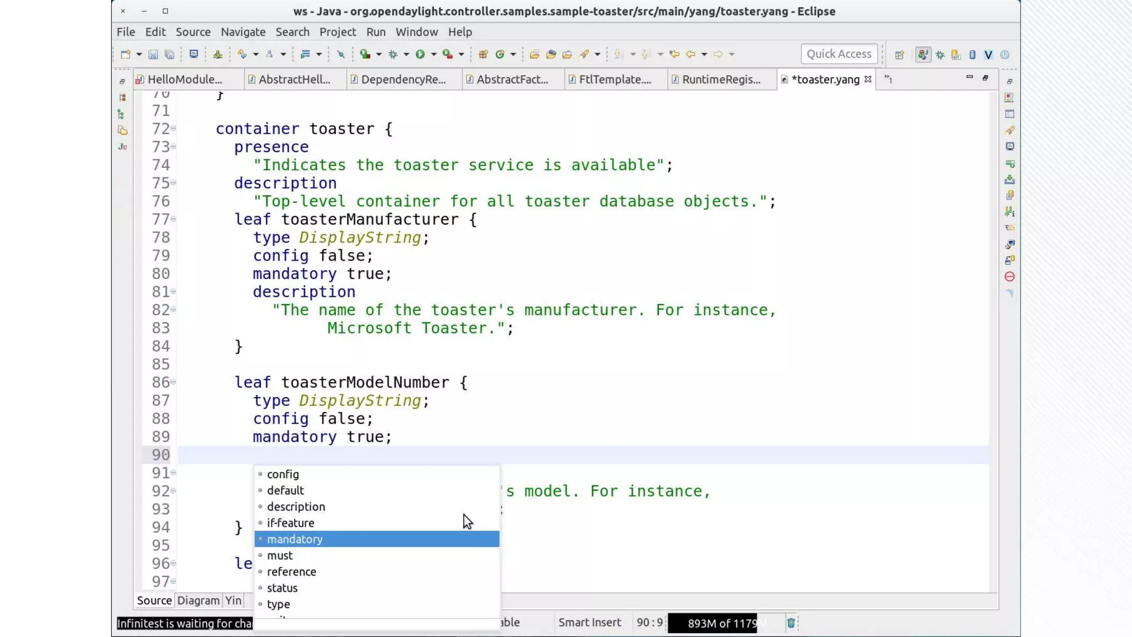Click the Debug bug toolbar icon
Viewport: 1132px width, 637px height.
tap(393, 54)
